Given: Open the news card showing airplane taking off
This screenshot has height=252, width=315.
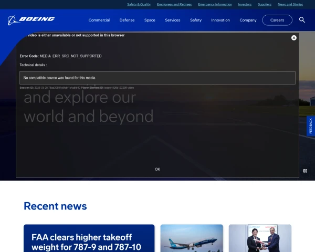Looking at the screenshot, I should [x=192, y=238].
